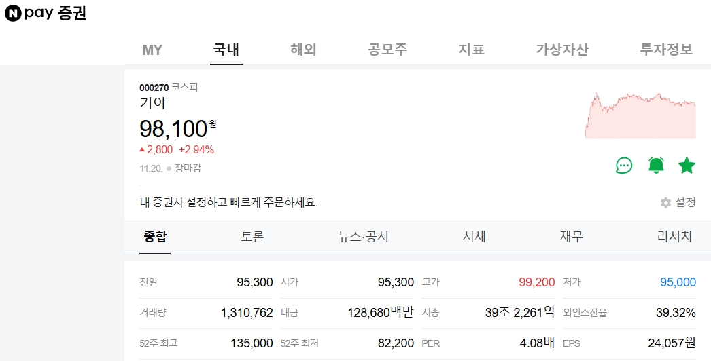Screen dimensions: 711x361
Task: Select the 국내 tab
Action: pyautogui.click(x=226, y=49)
